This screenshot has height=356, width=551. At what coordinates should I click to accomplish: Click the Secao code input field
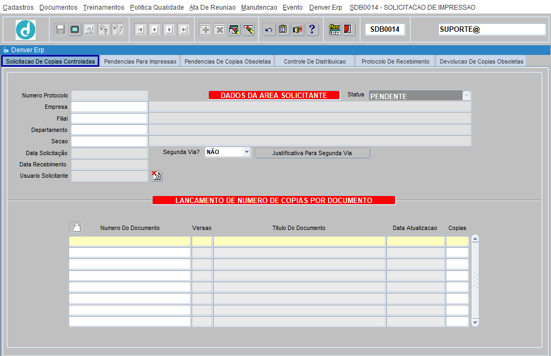click(x=109, y=141)
